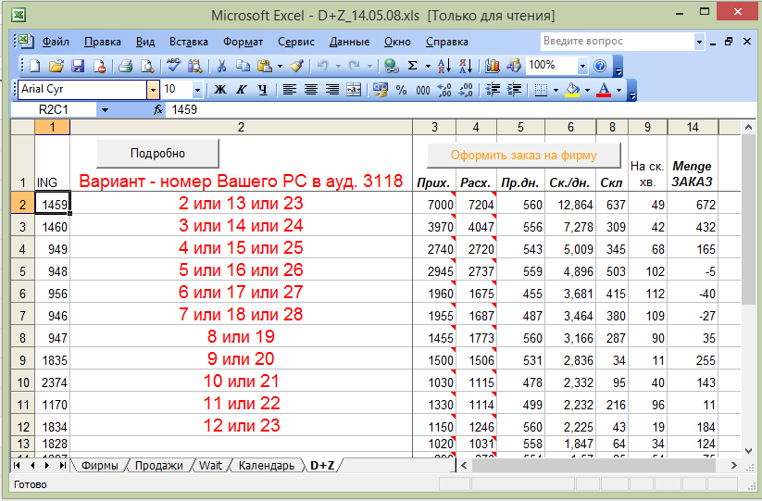Open the Формат menu
Viewport: 762px width, 501px height.
tap(243, 42)
